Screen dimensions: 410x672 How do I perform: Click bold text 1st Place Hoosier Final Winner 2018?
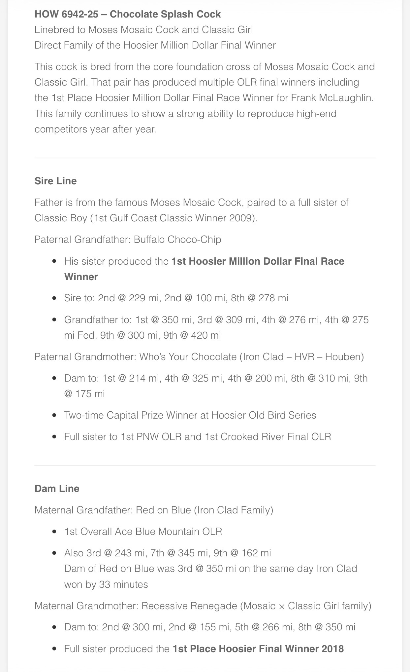[x=258, y=649]
